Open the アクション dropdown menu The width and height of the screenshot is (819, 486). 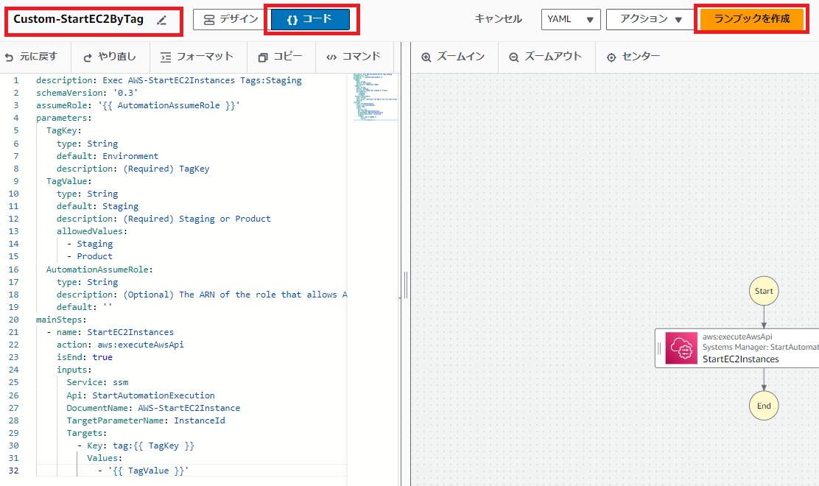(651, 19)
